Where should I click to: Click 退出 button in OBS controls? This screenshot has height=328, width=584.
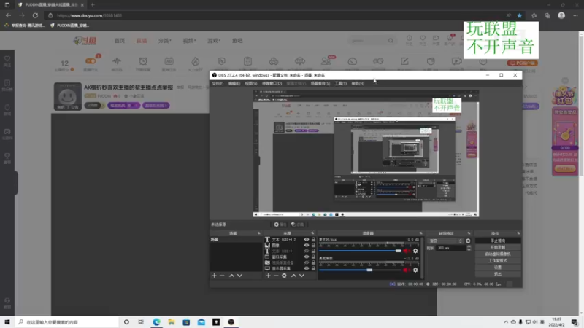coord(498,274)
